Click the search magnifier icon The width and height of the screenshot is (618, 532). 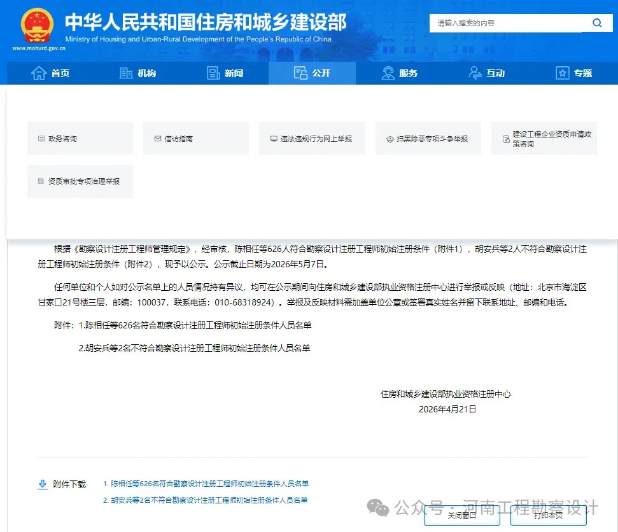click(596, 23)
